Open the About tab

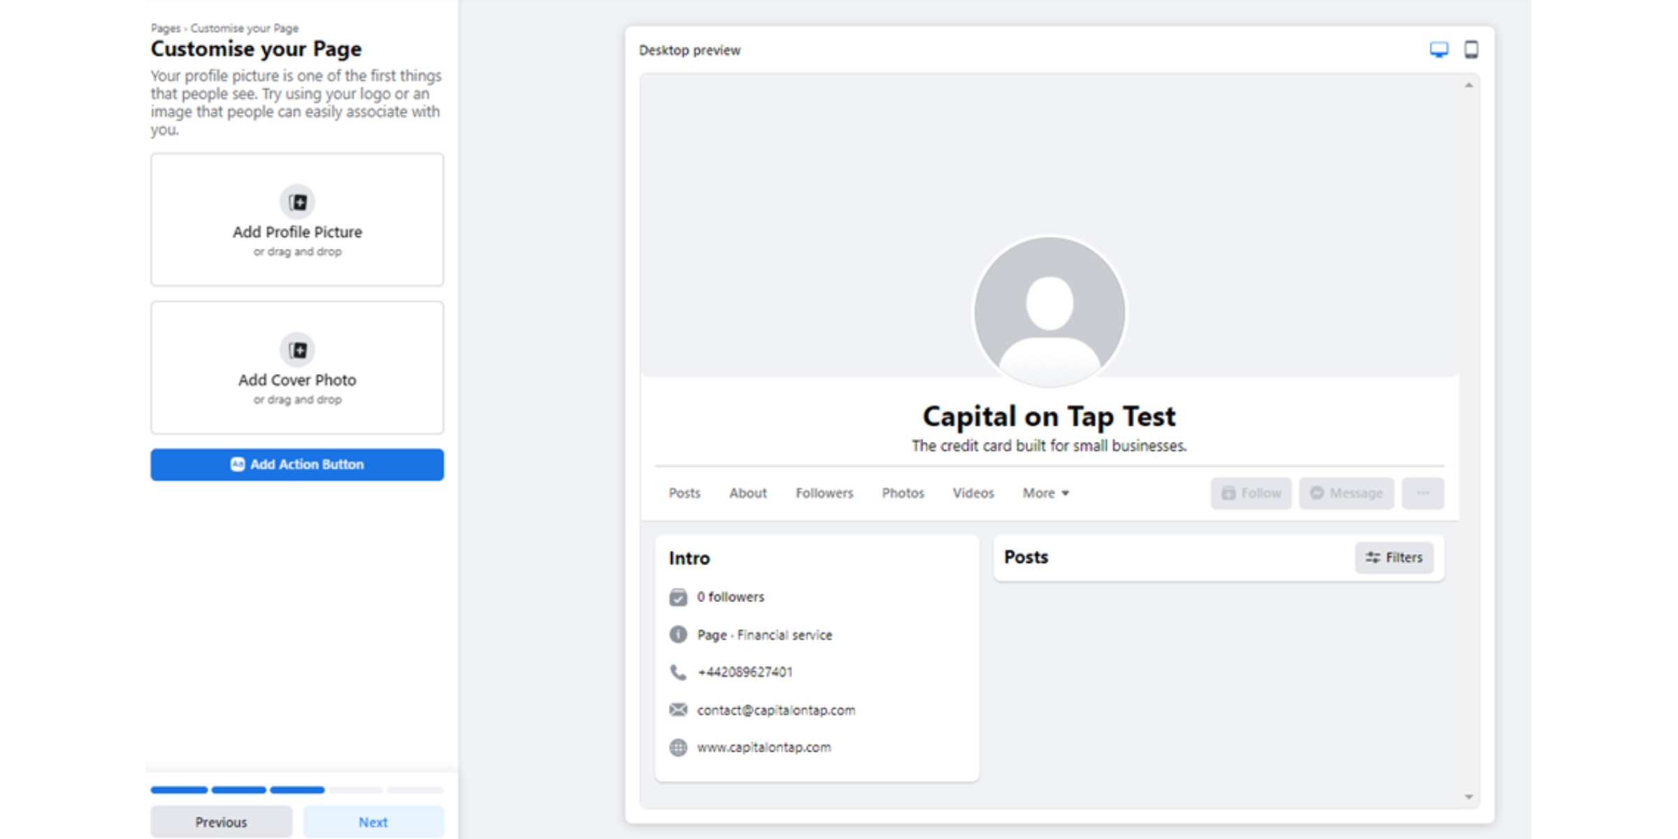click(x=748, y=494)
